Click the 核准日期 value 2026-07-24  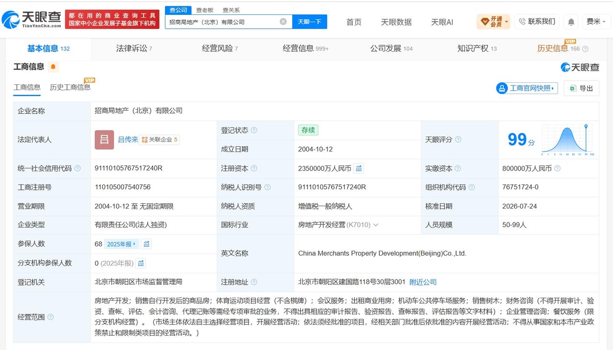point(520,206)
